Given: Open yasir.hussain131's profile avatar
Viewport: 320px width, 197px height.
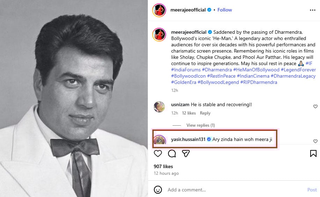Looking at the screenshot, I should tap(159, 140).
